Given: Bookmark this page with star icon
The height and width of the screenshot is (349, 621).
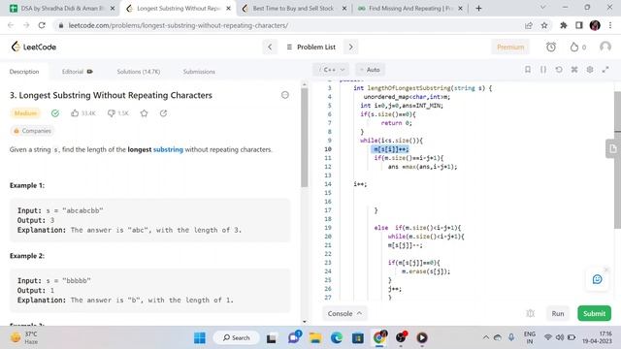Looking at the screenshot, I should (544, 25).
